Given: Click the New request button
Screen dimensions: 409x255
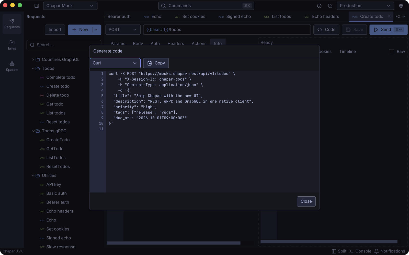Looking at the screenshot, I should pyautogui.click(x=80, y=30).
